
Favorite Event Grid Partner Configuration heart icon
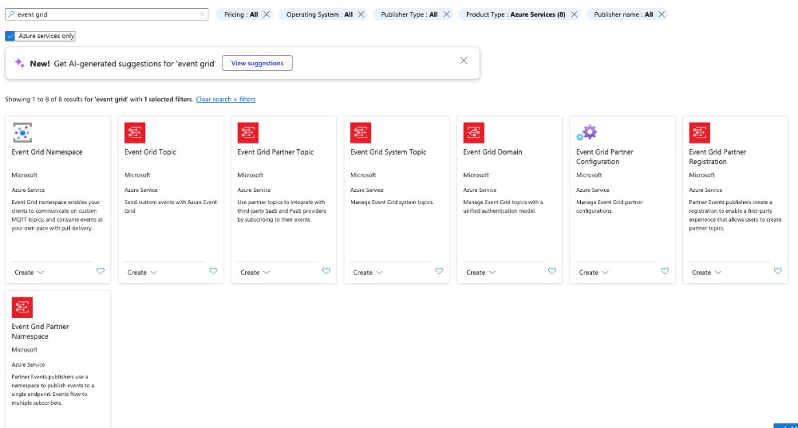665,271
